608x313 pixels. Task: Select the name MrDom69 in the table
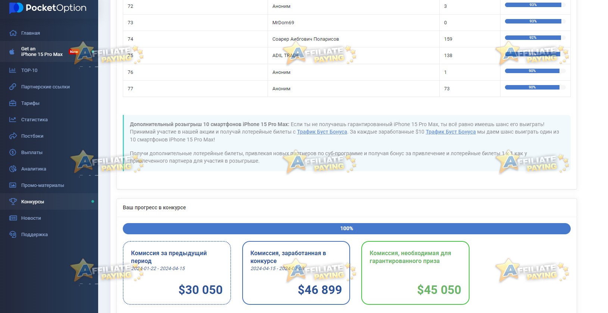point(283,22)
